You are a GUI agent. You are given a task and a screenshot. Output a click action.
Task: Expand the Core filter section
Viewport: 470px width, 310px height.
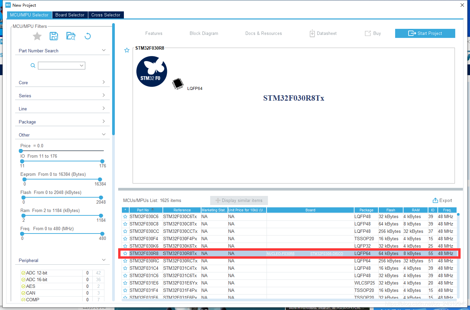pyautogui.click(x=104, y=82)
